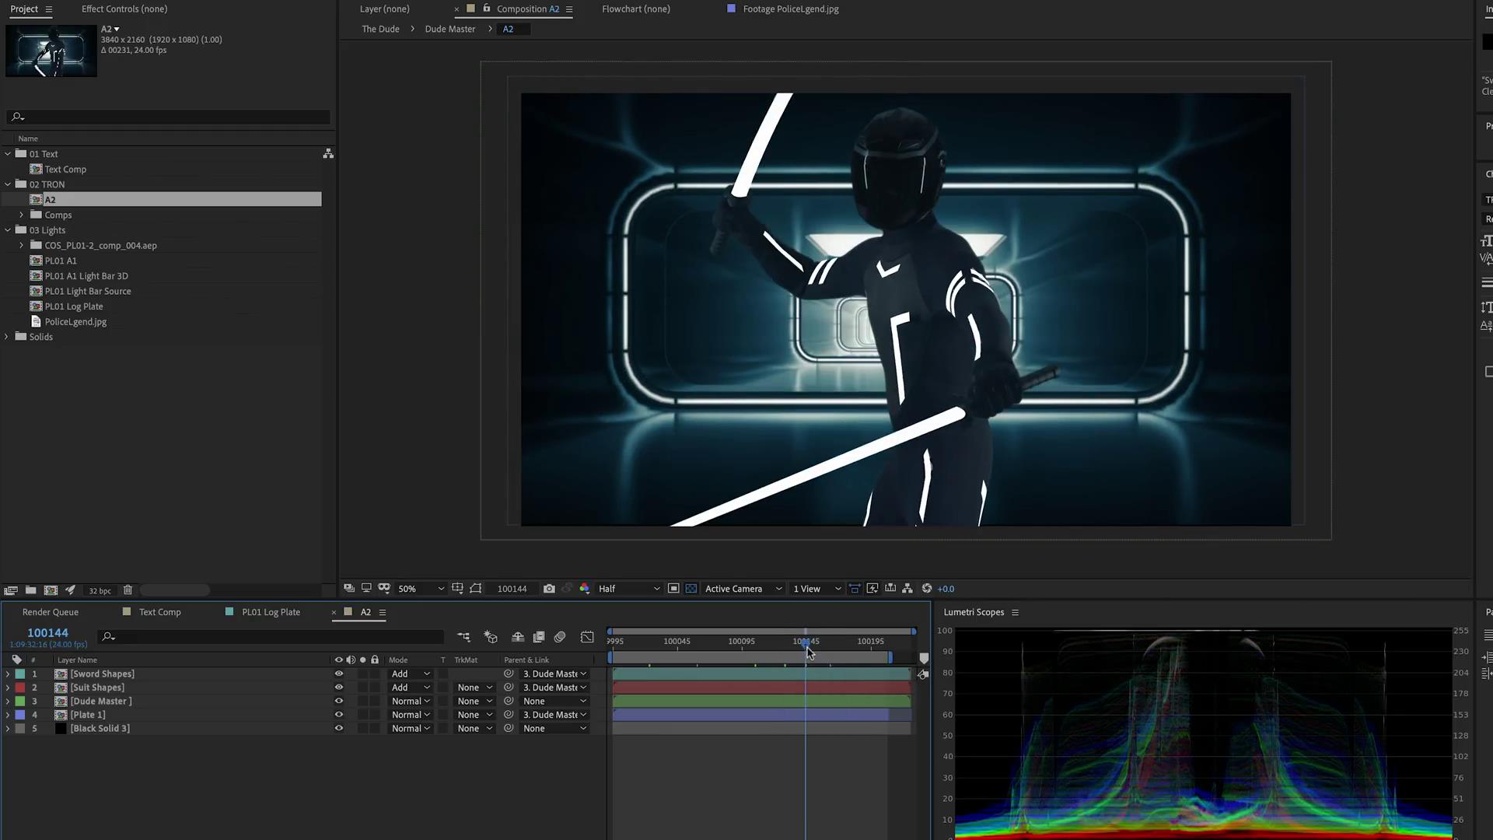This screenshot has height=840, width=1493.
Task: Open the Active Camera view dropdown
Action: [743, 589]
